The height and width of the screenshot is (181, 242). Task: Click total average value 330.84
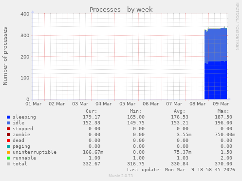click(180, 164)
